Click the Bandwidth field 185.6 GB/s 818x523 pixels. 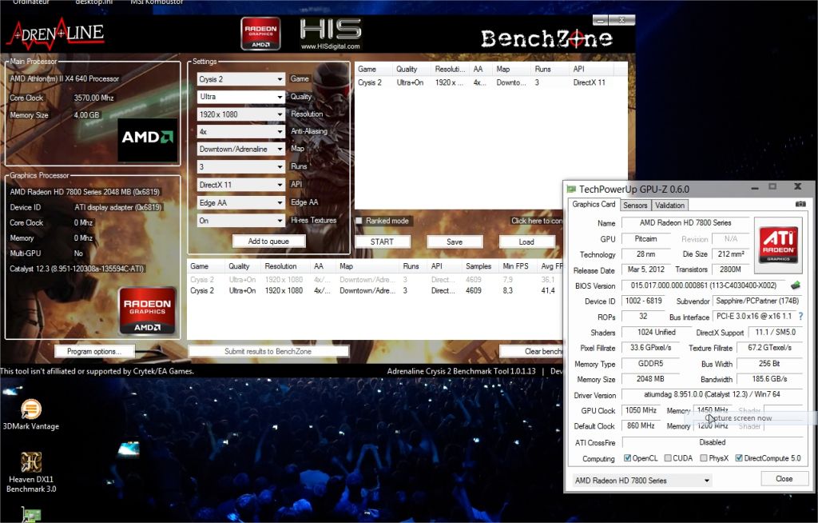point(769,379)
